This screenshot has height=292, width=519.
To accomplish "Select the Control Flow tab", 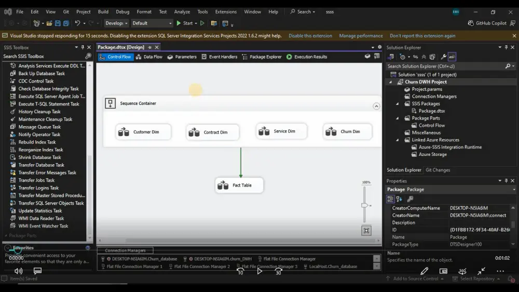I will pos(116,57).
